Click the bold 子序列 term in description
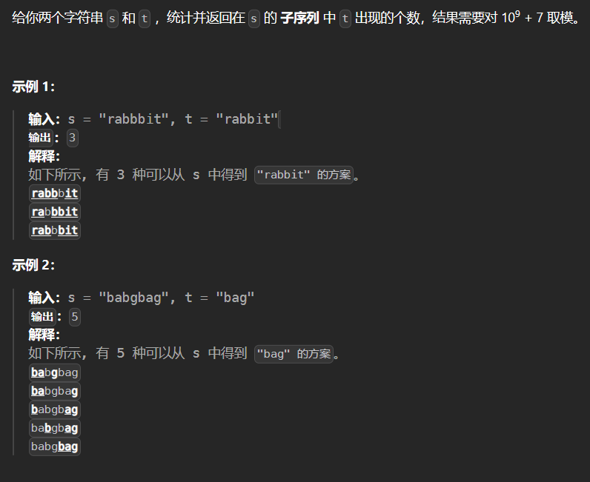Viewport: 590px width, 482px height. [300, 19]
